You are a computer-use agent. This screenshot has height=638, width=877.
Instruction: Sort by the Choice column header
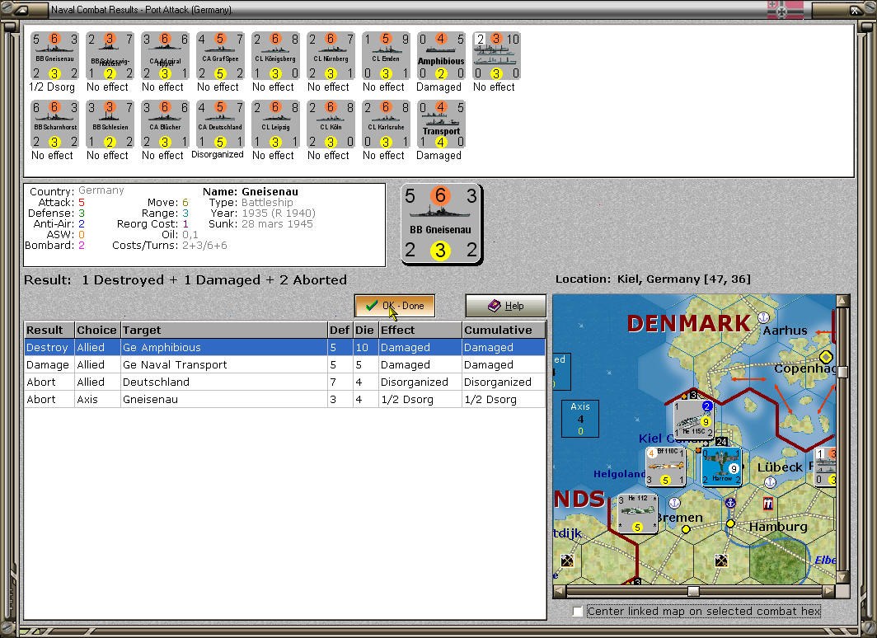(96, 330)
